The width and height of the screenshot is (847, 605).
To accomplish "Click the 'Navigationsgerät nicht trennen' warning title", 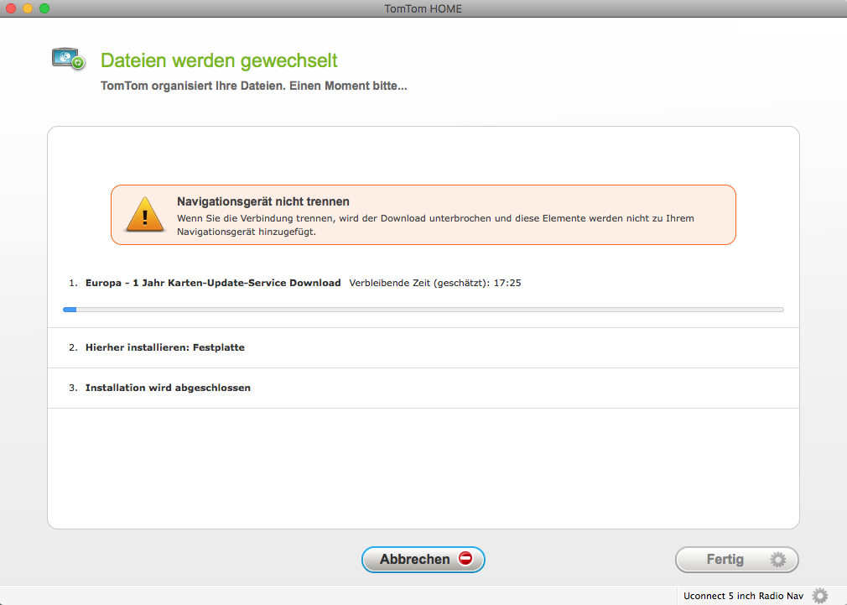I will 263,201.
